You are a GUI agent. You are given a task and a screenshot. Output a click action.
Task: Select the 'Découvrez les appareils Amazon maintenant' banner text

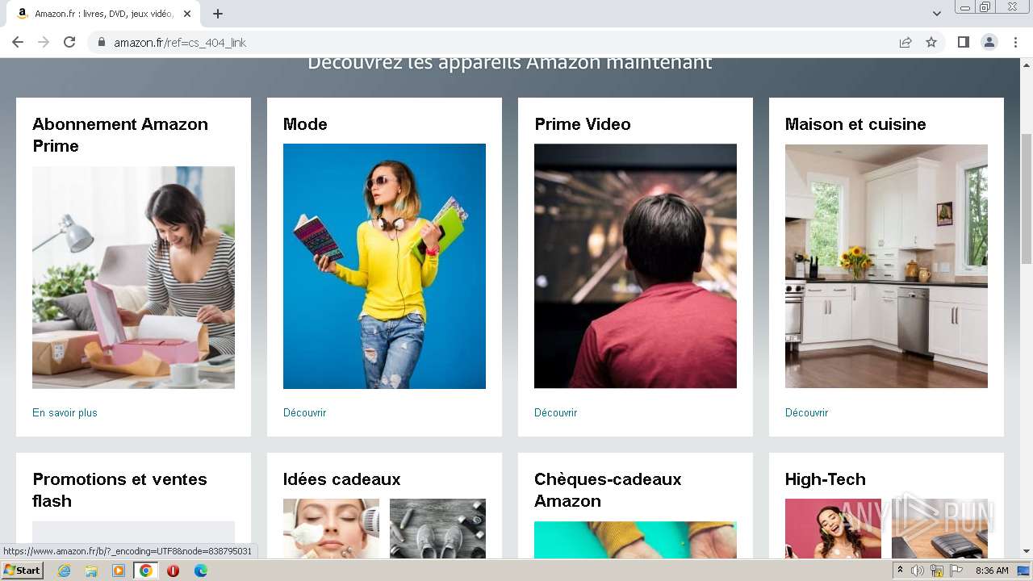pyautogui.click(x=510, y=63)
